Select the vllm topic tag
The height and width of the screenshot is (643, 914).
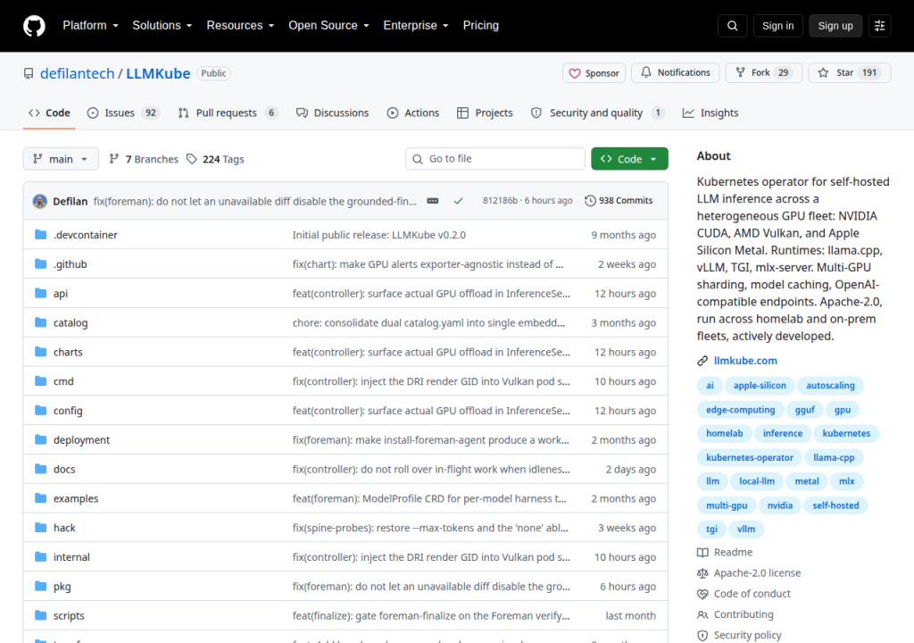point(746,530)
